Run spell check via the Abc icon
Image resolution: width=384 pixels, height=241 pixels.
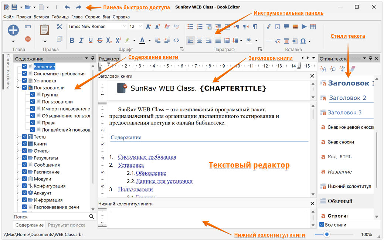pyautogui.click(x=176, y=27)
